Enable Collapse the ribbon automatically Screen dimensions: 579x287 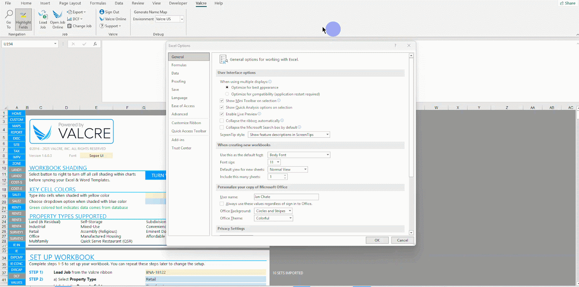pos(222,121)
